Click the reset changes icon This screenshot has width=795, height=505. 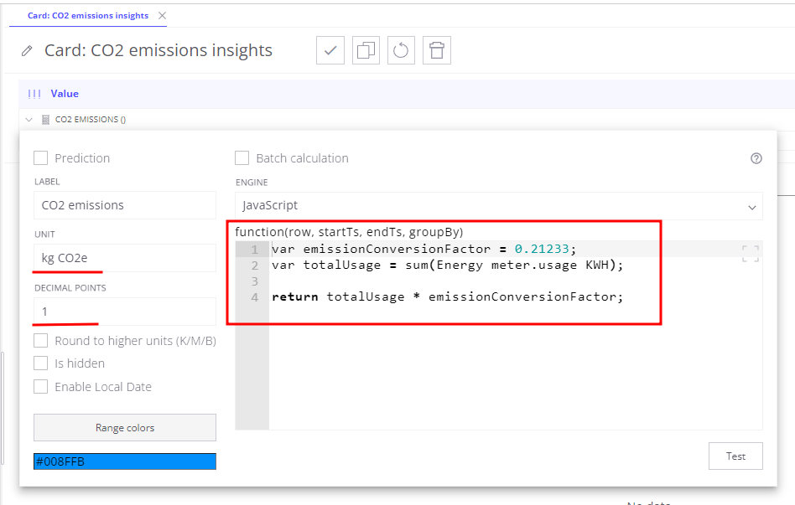click(401, 50)
